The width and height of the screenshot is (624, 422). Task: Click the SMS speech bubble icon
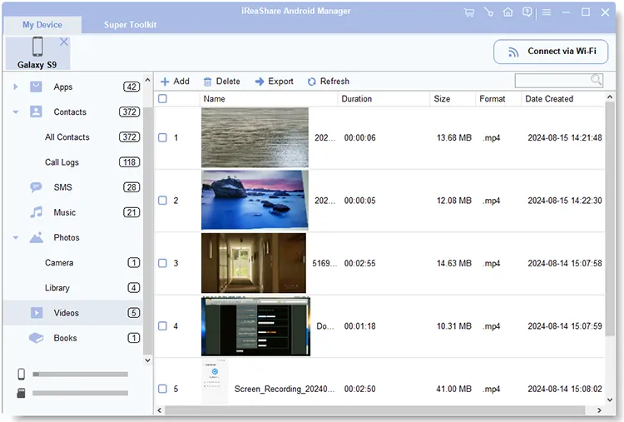[x=36, y=187]
